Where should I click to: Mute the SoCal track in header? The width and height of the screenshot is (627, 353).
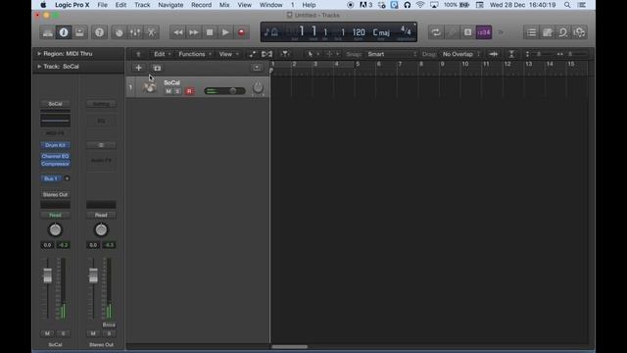pyautogui.click(x=169, y=91)
